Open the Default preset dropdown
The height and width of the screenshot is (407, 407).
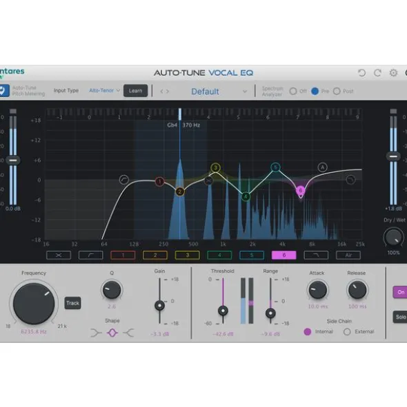[x=219, y=92]
